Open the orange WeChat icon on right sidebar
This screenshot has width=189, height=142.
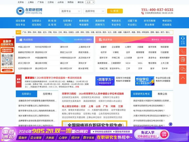pyautogui.click(x=183, y=69)
